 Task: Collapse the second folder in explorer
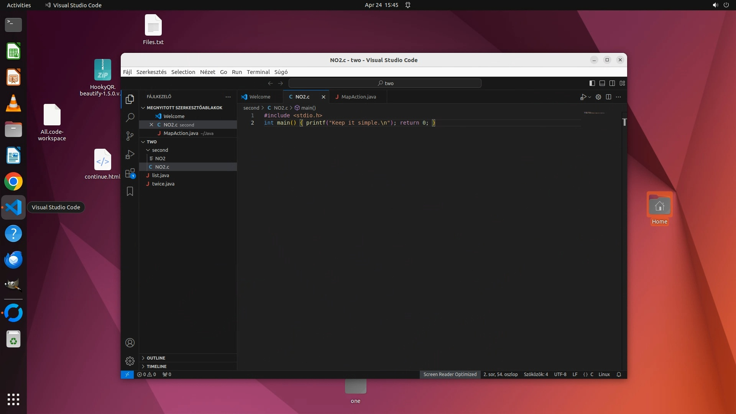click(x=148, y=150)
